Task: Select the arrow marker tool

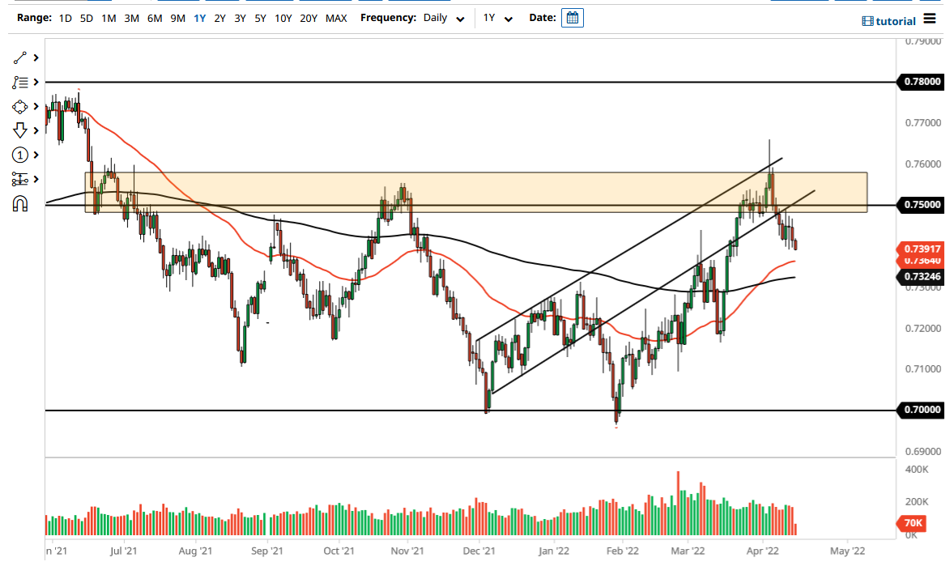Action: pos(18,130)
